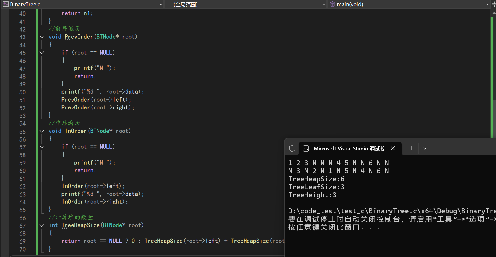Click the comment "//计算堆的数量"

coord(71,217)
